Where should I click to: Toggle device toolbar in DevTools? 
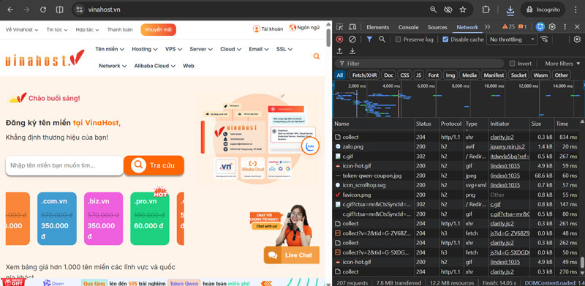[352, 27]
